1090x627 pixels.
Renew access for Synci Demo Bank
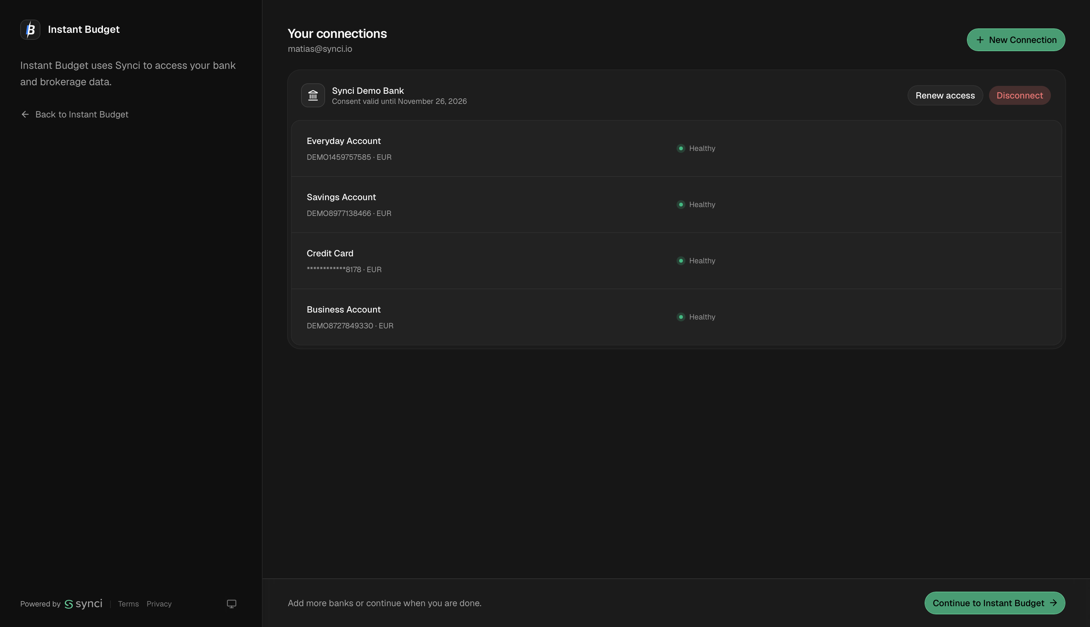tap(945, 96)
